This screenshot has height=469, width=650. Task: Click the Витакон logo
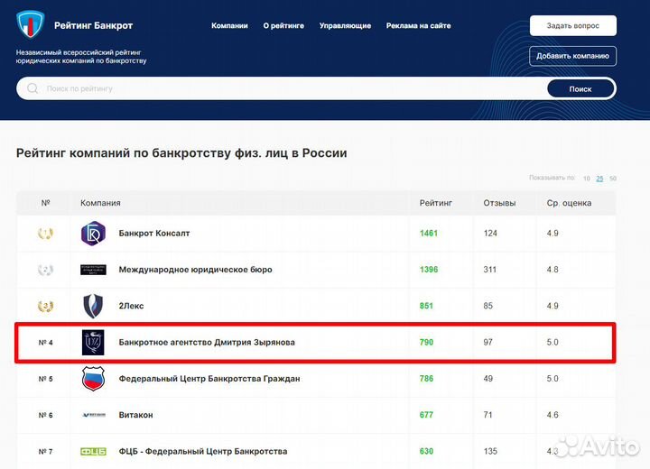93,415
